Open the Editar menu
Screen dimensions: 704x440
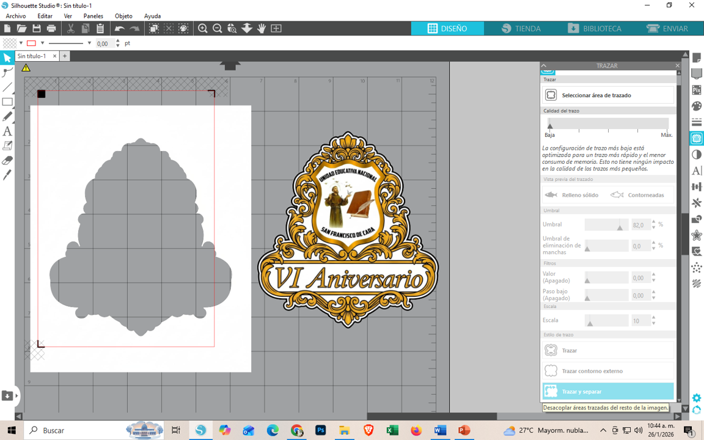(45, 16)
